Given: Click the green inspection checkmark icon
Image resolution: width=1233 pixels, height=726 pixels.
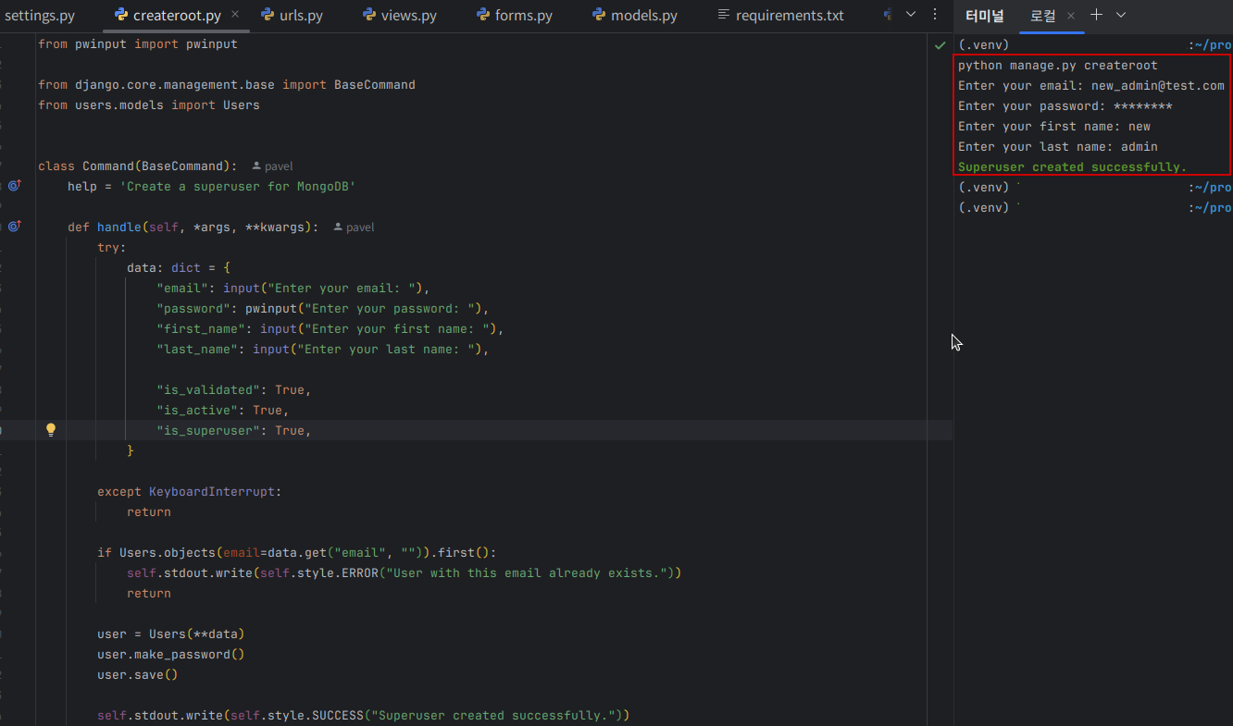Looking at the screenshot, I should pyautogui.click(x=940, y=44).
